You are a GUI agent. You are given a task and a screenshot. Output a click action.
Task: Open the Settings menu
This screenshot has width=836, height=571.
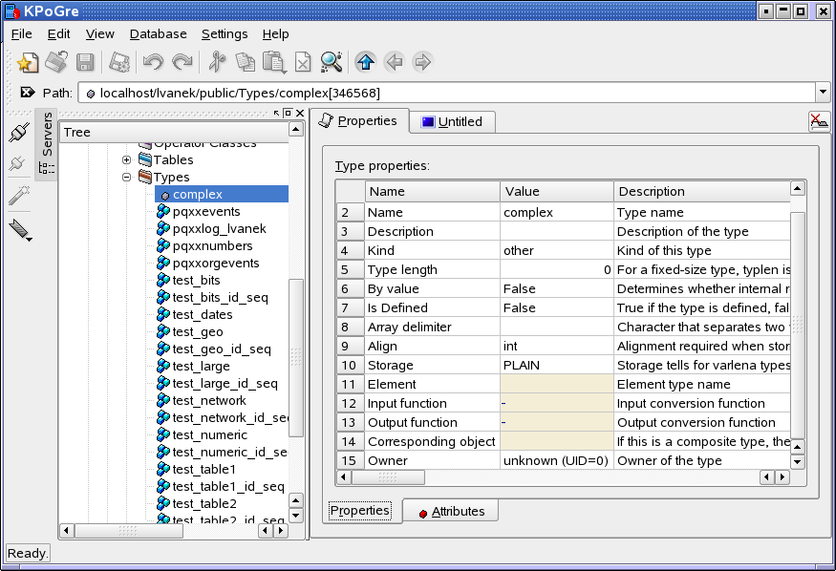[x=225, y=33]
